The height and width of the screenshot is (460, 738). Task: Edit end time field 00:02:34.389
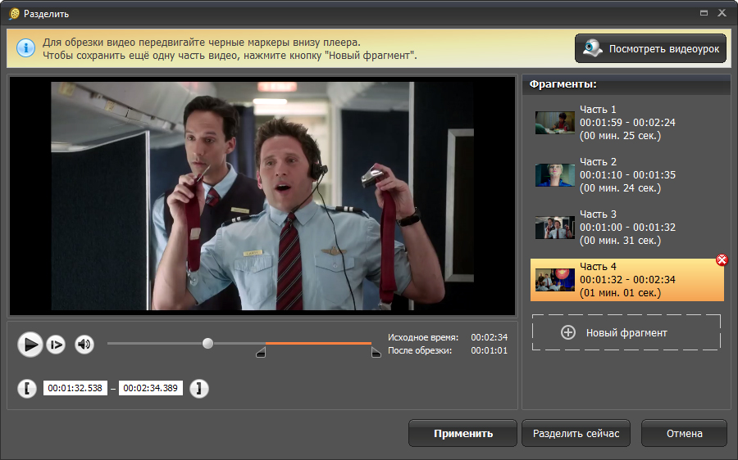[x=151, y=388]
